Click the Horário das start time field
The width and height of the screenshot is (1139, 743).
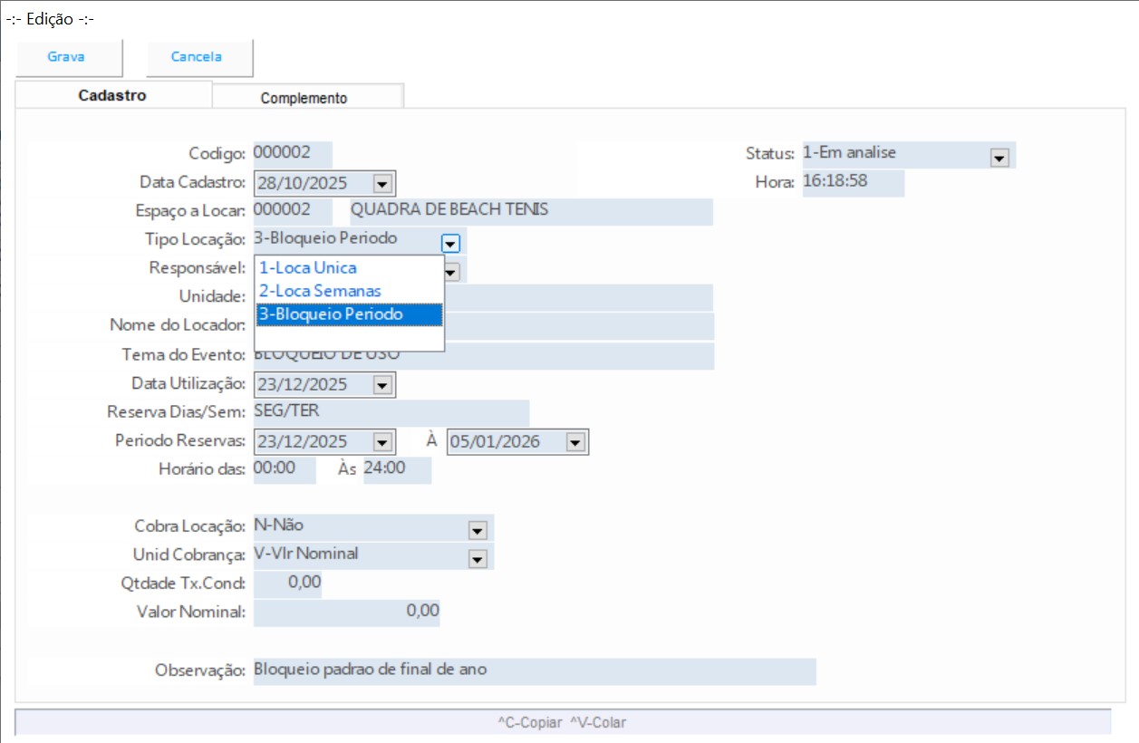284,470
